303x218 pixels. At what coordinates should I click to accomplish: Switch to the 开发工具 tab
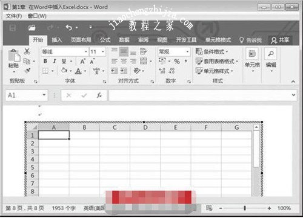pos(186,40)
